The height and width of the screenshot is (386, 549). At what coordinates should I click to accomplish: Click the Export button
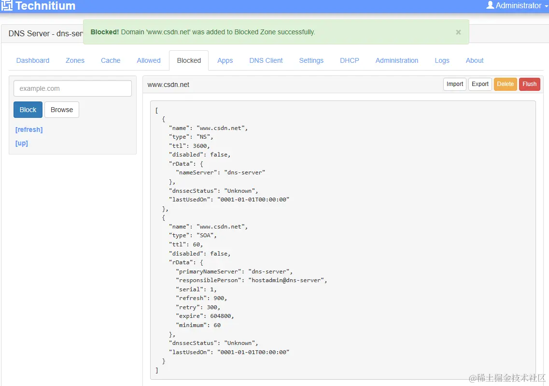[x=480, y=84]
